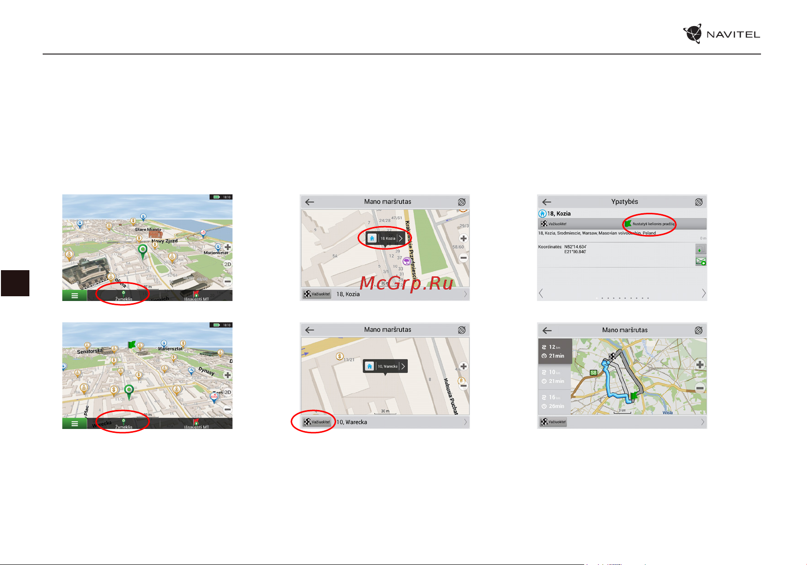Choose the 10 km 21 min route

(555, 377)
